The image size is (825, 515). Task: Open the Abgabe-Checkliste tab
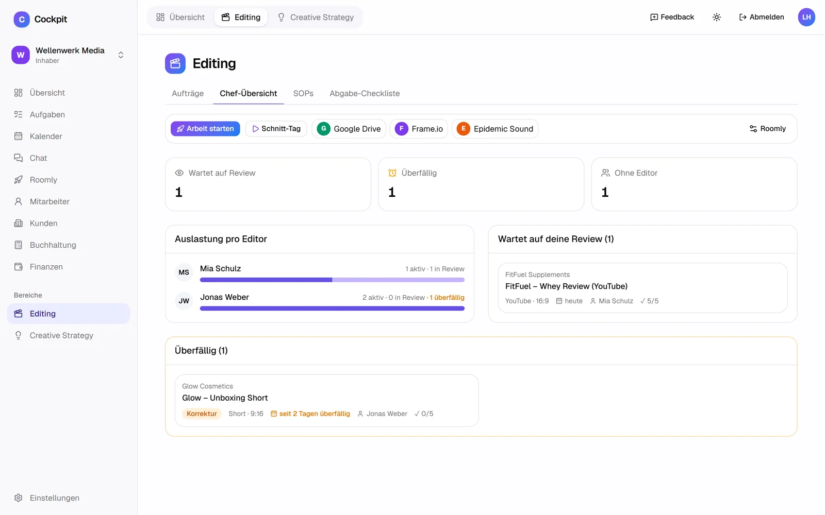[365, 93]
